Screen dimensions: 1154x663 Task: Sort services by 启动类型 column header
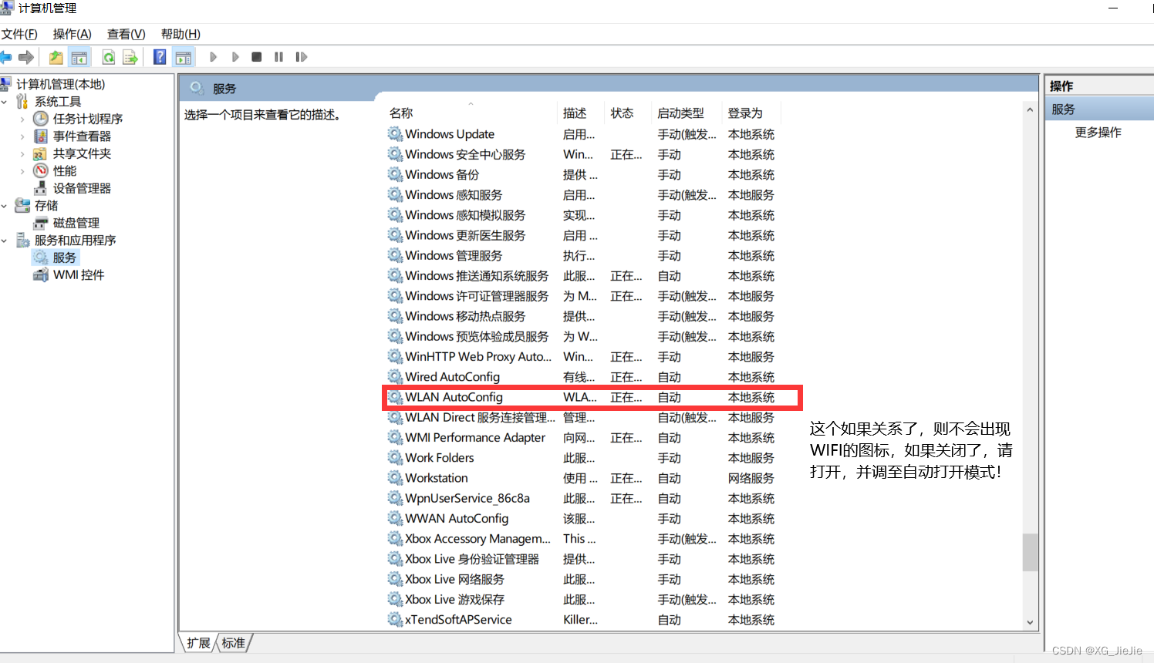click(686, 113)
